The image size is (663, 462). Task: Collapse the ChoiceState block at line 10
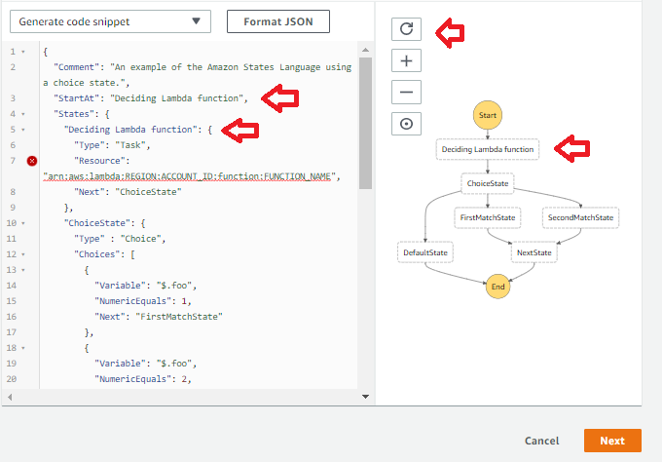23,222
